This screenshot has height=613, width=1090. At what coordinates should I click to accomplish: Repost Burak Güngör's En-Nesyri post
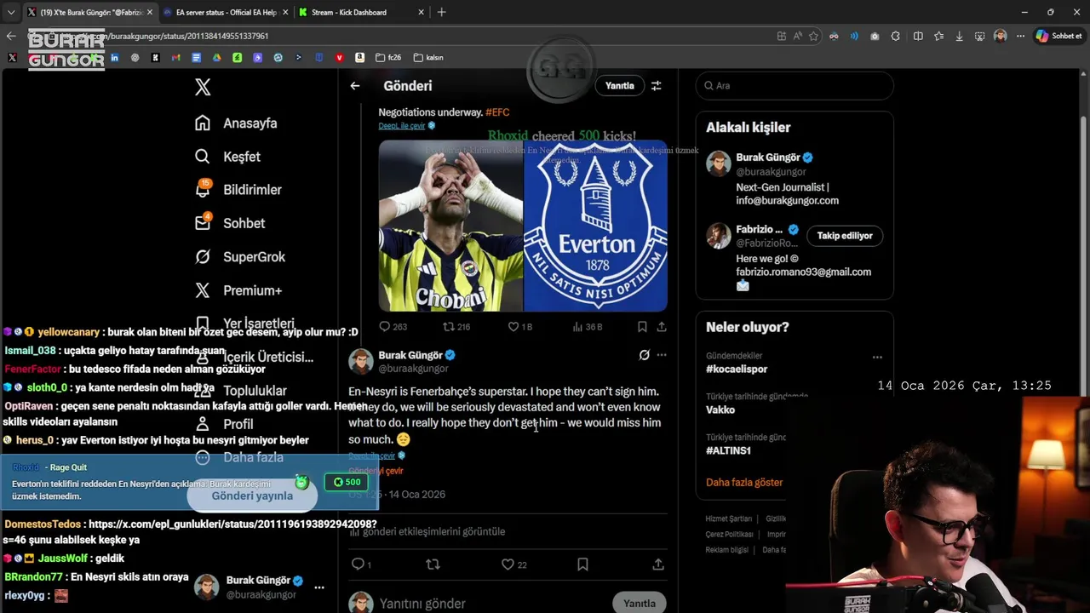(x=433, y=564)
